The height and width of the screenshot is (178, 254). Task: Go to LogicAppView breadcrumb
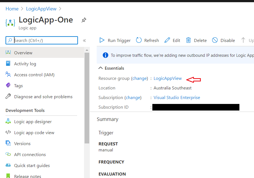tap(41, 9)
